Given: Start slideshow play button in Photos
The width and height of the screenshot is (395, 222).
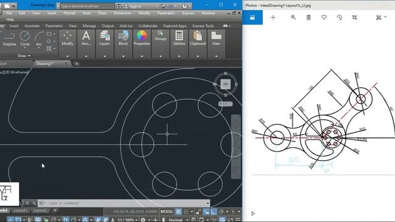Looking at the screenshot, I should point(253,213).
